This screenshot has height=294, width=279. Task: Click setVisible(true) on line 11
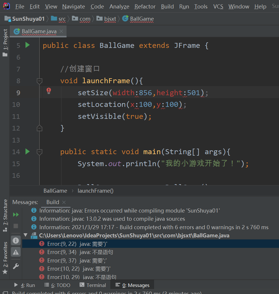pos(114,116)
